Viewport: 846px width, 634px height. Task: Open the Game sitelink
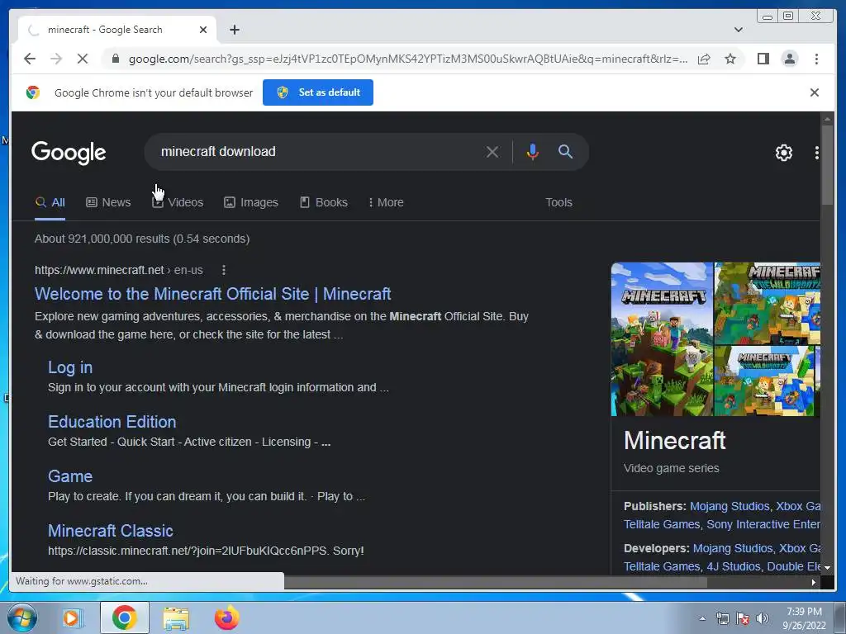70,476
